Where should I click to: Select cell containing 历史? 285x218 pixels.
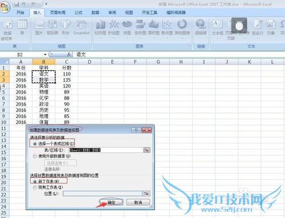[x=44, y=110]
